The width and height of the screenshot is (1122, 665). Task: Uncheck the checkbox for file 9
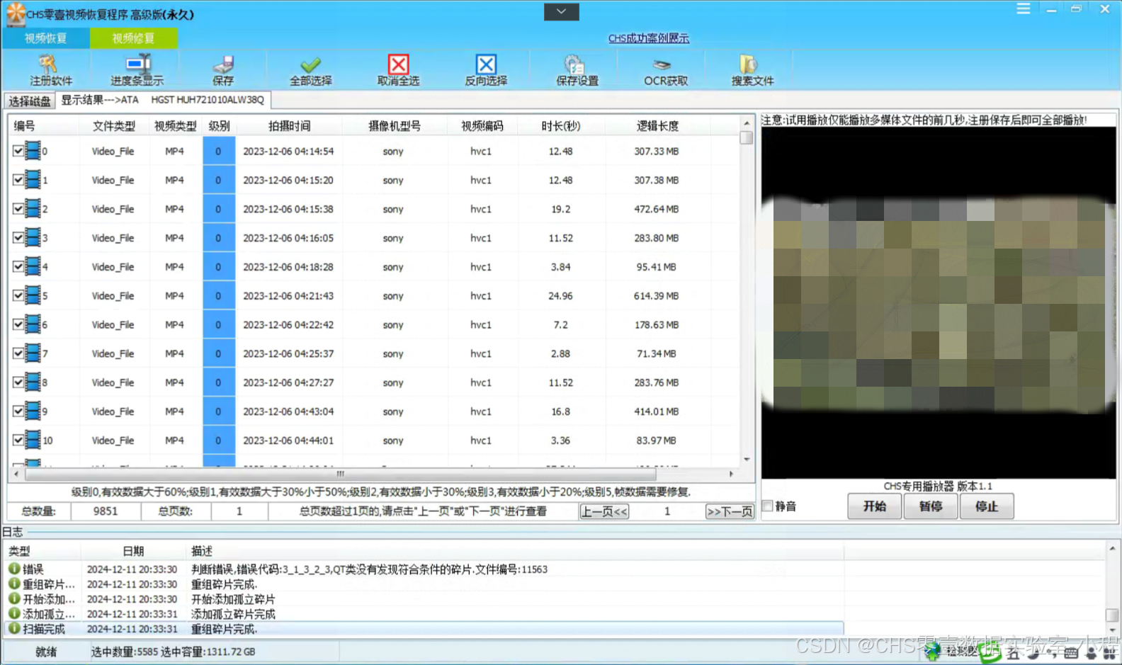[x=18, y=411]
